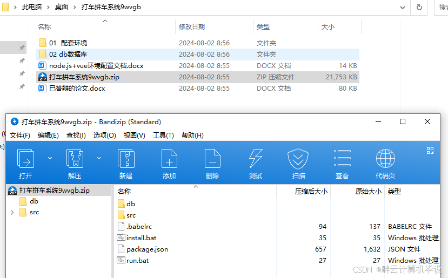Click the Delete (删除) toolbar icon
This screenshot has height=278, width=448.
point(212,158)
